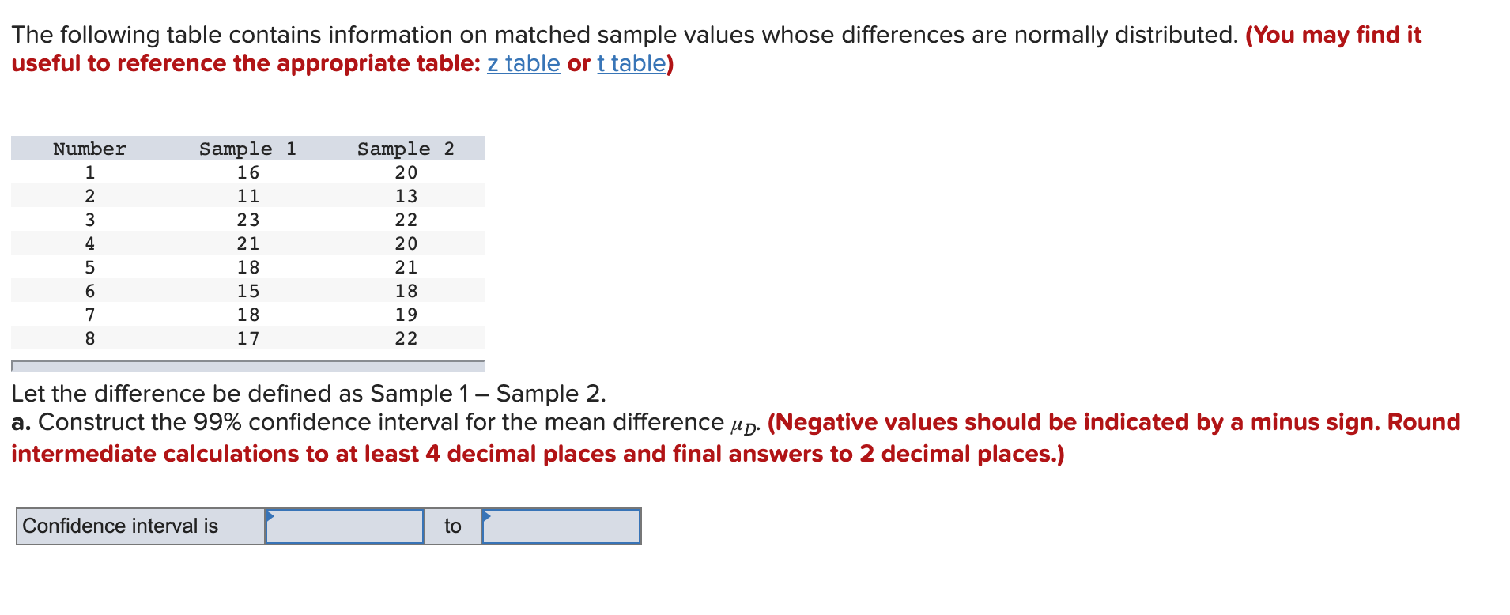Click the cell containing value 13 in Sample 2
1510x615 pixels.
406,196
